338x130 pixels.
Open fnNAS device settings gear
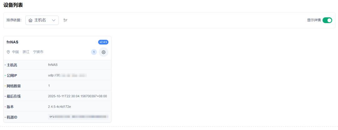(x=104, y=52)
